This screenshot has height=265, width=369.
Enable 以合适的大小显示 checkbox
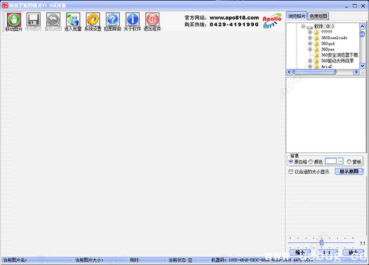click(292, 172)
